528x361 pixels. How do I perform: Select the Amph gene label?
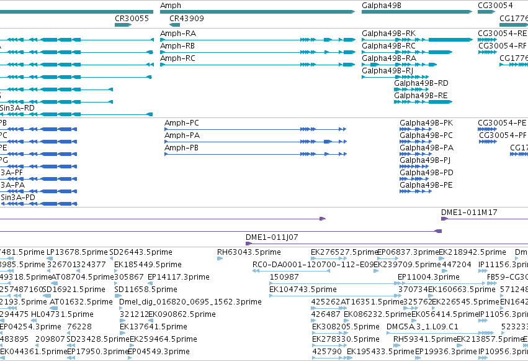(171, 6)
